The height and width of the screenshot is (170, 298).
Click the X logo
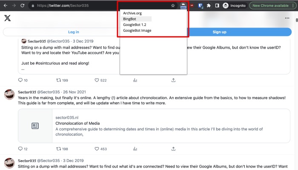pyautogui.click(x=7, y=18)
